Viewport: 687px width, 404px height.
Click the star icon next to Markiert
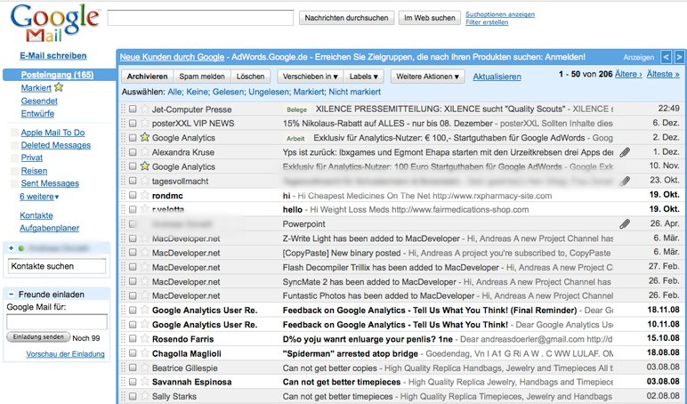coord(59,87)
